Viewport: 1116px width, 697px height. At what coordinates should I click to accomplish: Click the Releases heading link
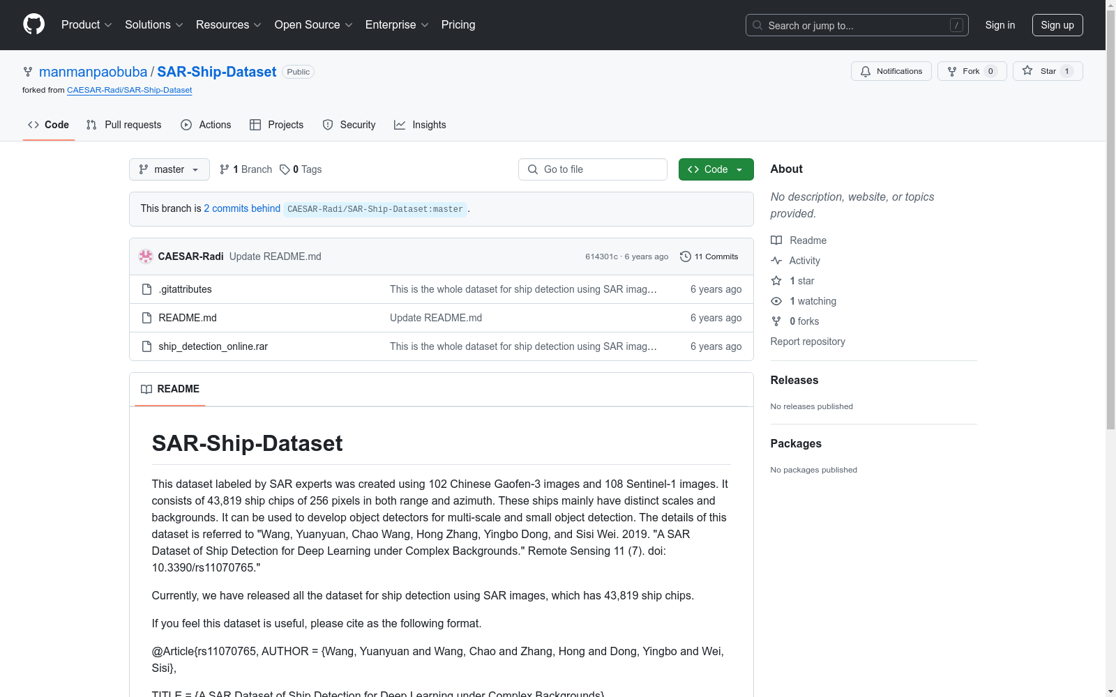point(794,380)
